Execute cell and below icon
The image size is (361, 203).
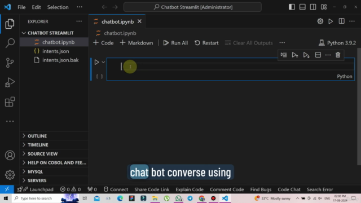click(x=306, y=55)
